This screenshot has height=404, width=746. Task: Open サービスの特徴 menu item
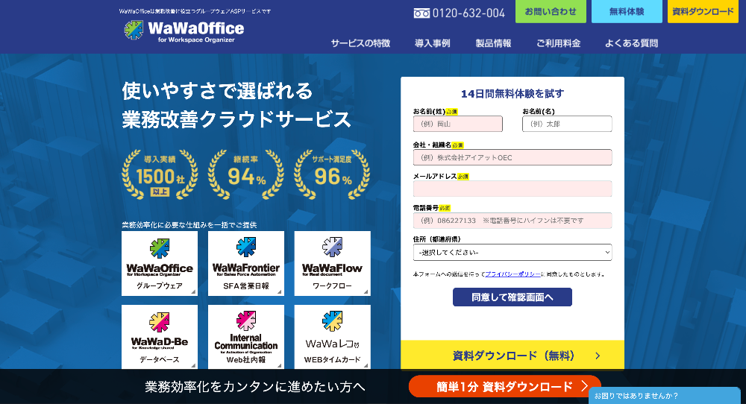pos(360,43)
